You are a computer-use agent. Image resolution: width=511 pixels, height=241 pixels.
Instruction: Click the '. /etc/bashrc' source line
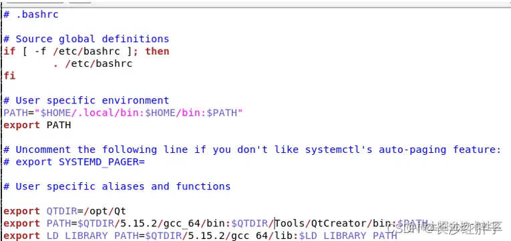93,63
